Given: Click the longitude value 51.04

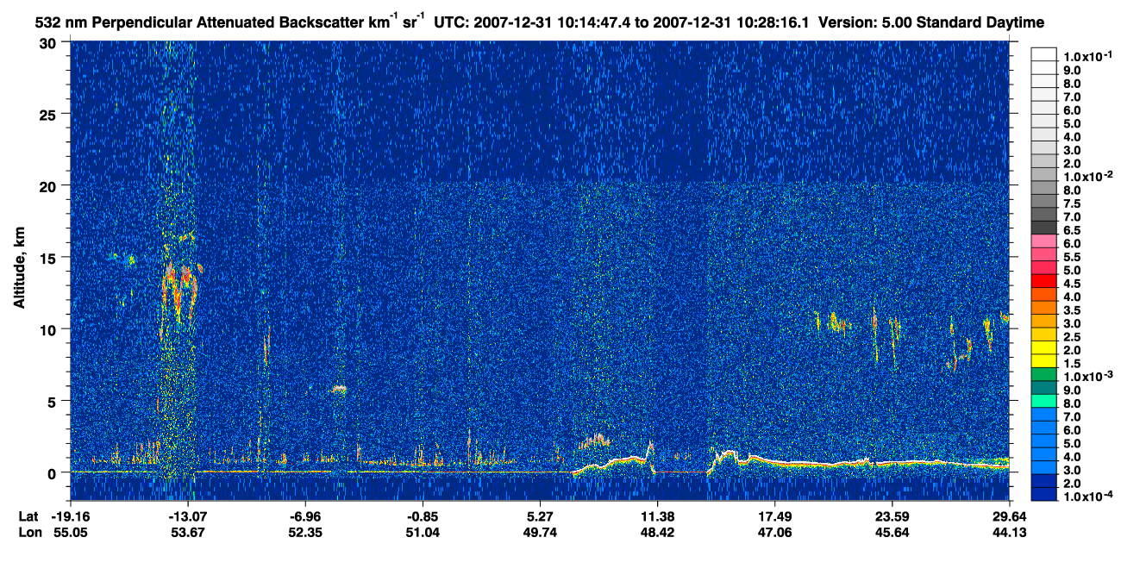Looking at the screenshot, I should (423, 533).
